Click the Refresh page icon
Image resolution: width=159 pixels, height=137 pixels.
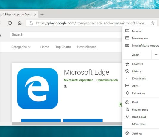[x=10, y=23]
